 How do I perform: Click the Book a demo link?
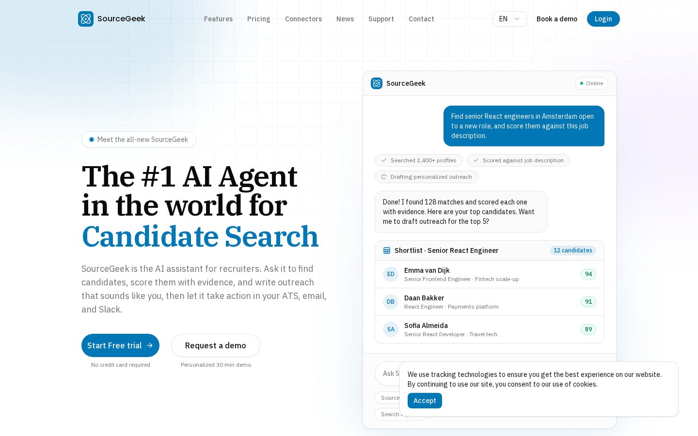557,19
